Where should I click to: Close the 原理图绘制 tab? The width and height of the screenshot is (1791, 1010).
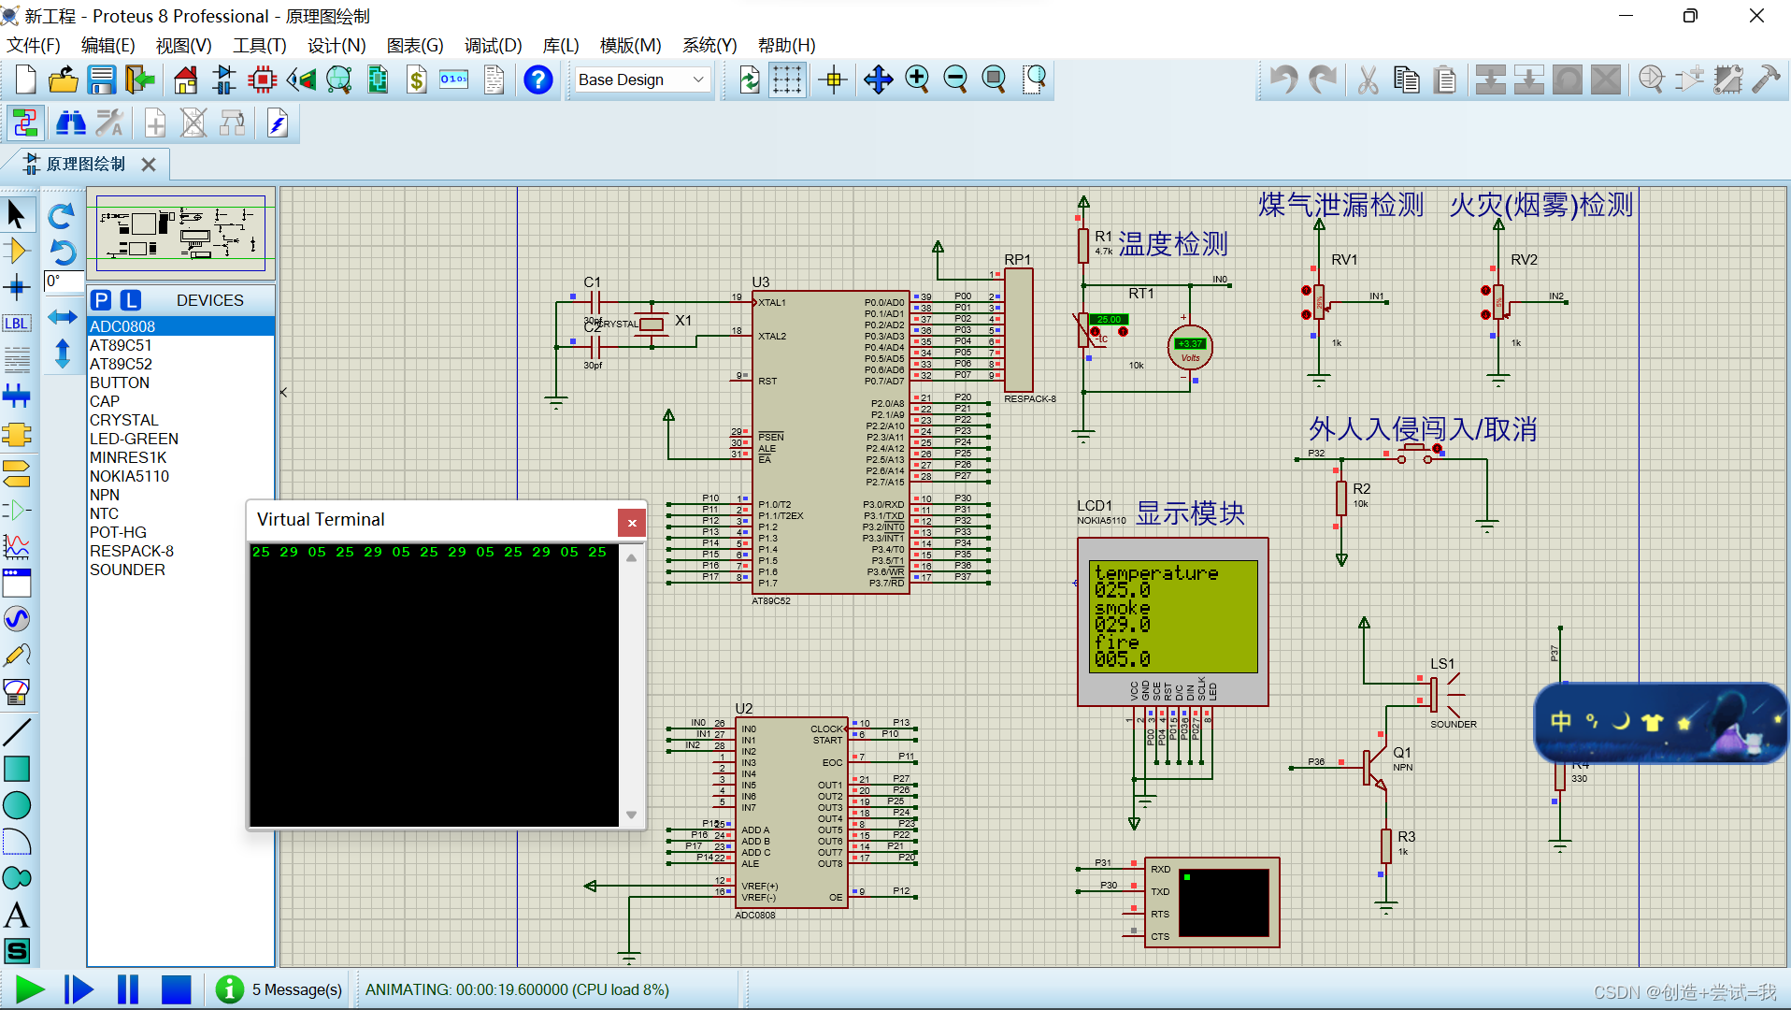tap(149, 165)
